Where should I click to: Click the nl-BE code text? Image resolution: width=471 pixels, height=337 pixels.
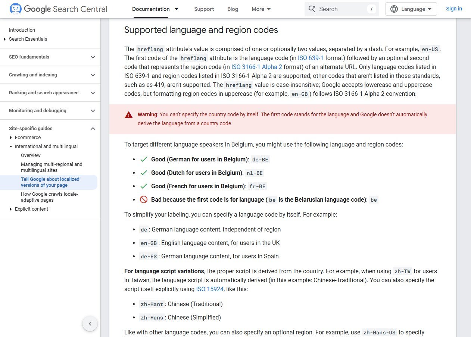(x=255, y=173)
